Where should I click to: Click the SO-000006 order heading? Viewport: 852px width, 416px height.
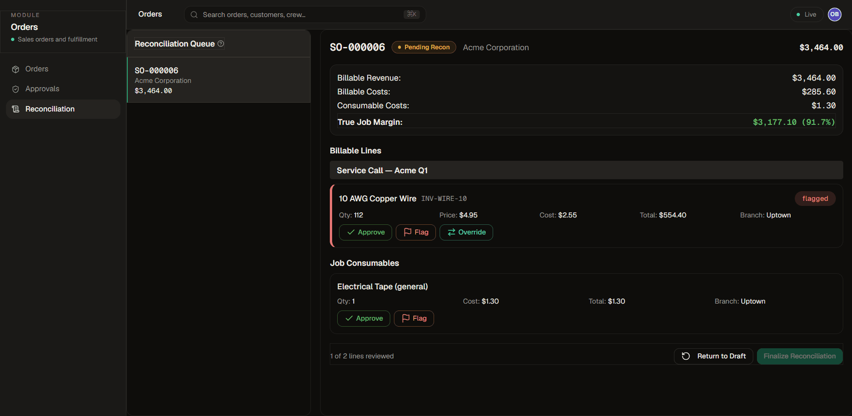[x=357, y=47]
